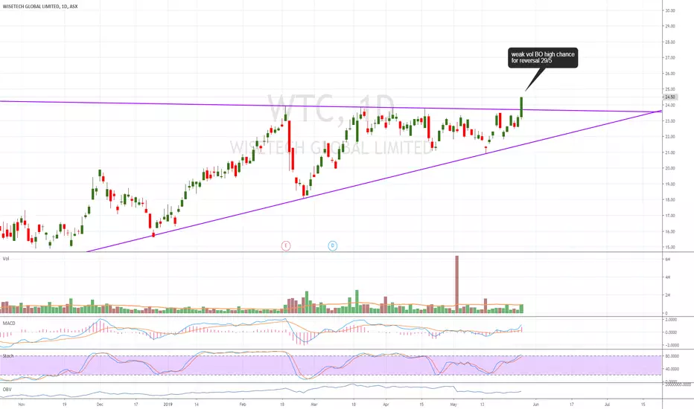The width and height of the screenshot is (694, 409).
Task: Click the Nov date label on time axis
Action: coord(22,404)
